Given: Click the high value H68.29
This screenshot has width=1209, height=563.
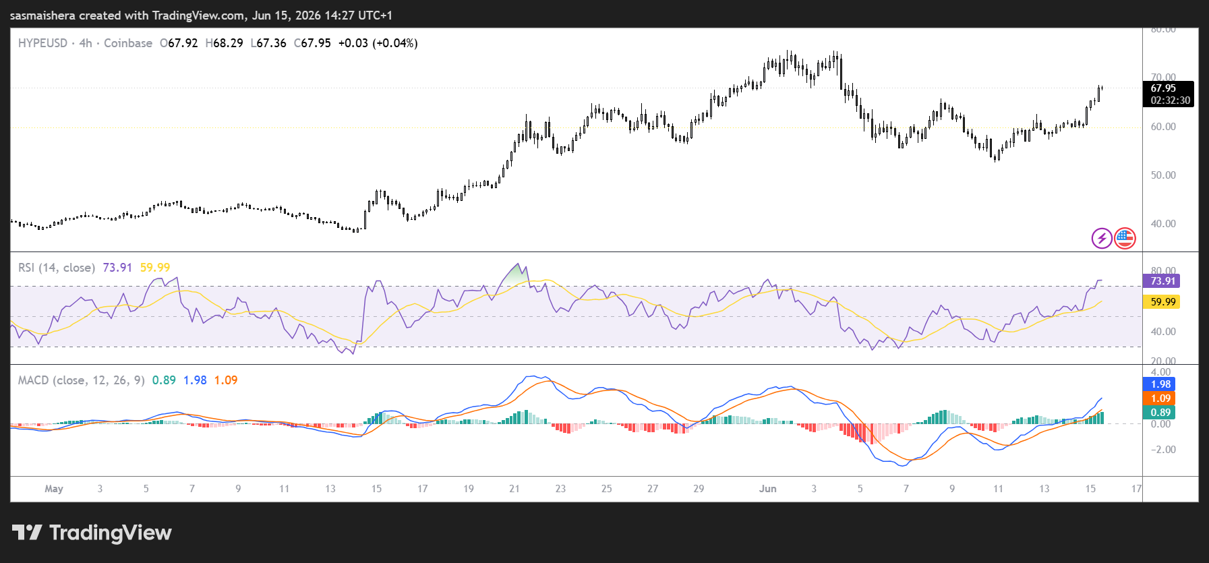Looking at the screenshot, I should (x=225, y=43).
